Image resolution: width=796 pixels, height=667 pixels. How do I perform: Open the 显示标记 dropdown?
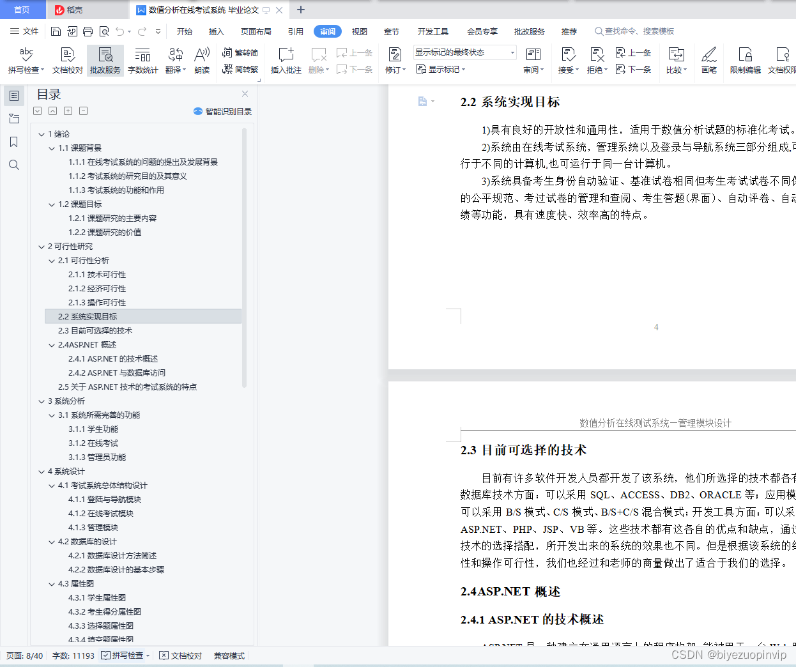pos(441,69)
